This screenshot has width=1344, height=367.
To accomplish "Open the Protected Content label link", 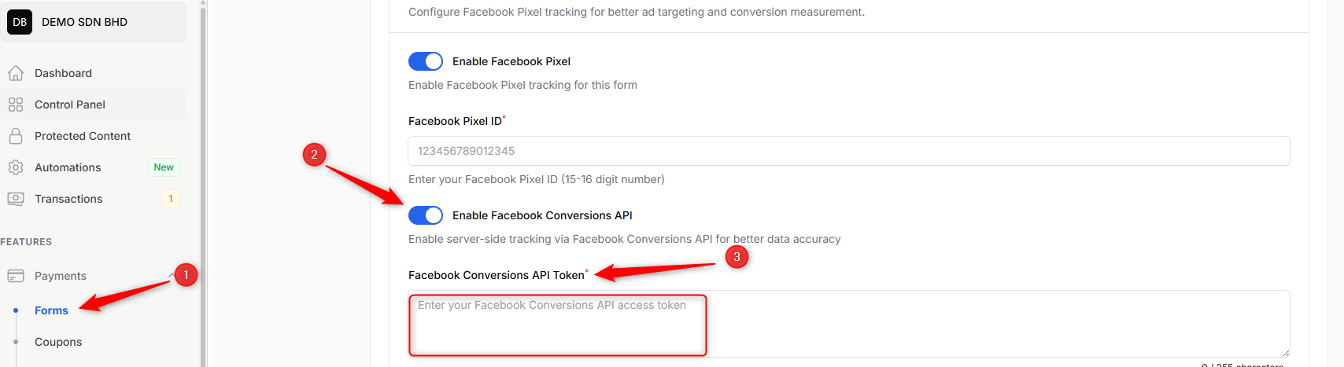I will point(83,136).
